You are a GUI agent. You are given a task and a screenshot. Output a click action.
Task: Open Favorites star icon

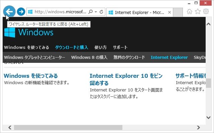[198, 12]
